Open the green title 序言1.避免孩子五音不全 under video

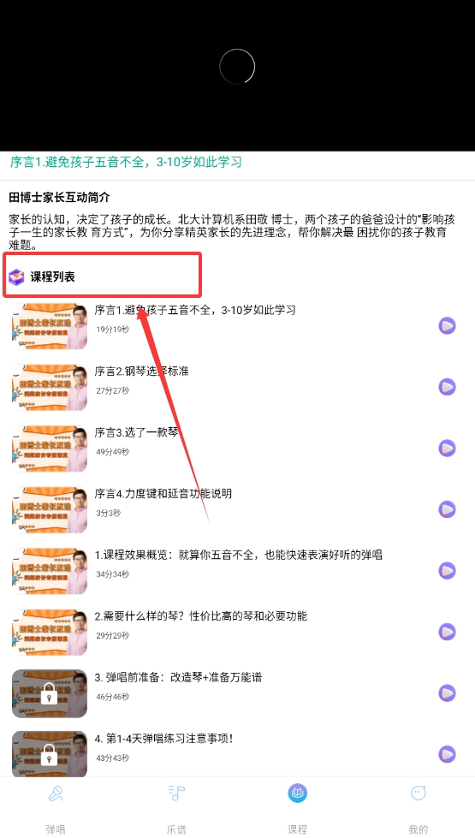pos(126,162)
